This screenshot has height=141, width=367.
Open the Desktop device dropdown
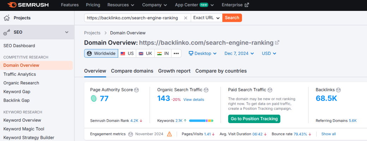click(203, 53)
